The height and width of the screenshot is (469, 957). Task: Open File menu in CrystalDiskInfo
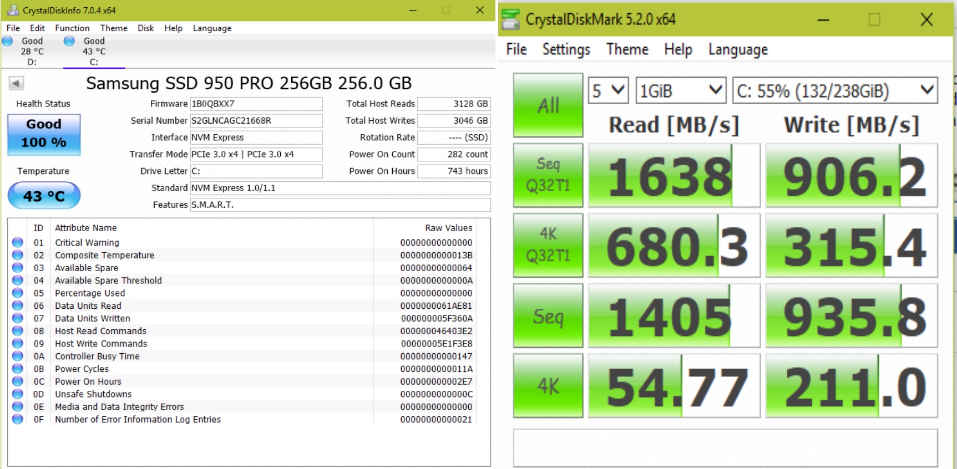click(13, 28)
